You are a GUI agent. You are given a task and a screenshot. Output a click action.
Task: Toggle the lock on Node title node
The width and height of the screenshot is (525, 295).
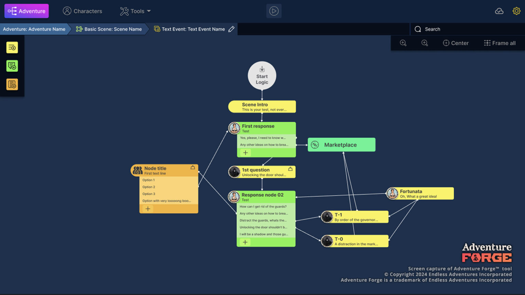193,168
